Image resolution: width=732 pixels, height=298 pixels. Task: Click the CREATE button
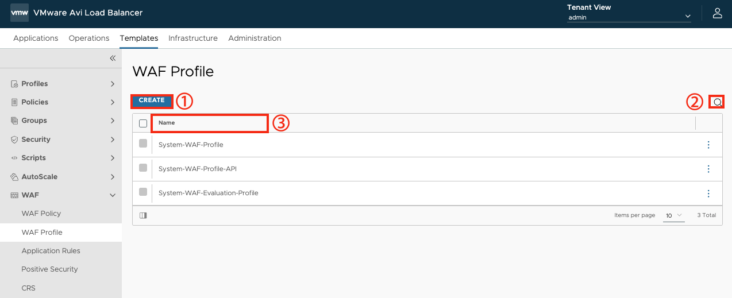[x=152, y=100]
